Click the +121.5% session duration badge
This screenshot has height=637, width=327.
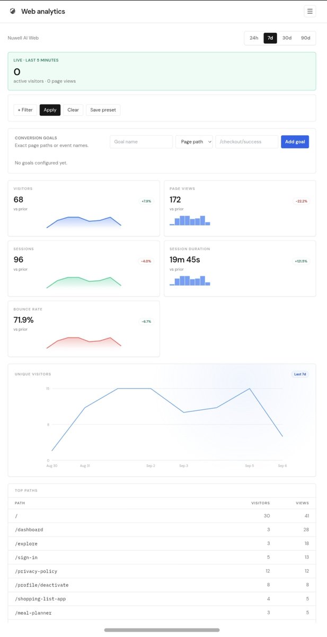click(x=302, y=261)
